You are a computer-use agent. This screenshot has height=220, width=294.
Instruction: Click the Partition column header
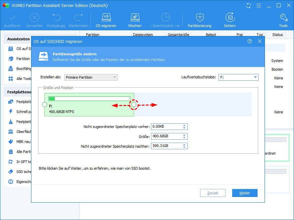93,34
